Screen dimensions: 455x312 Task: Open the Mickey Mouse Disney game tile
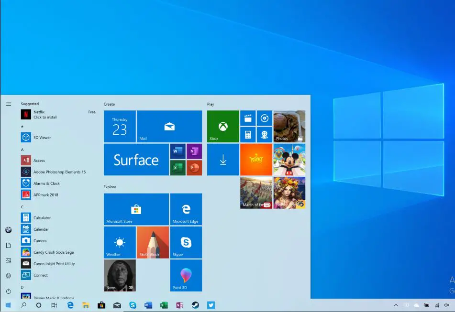click(289, 160)
